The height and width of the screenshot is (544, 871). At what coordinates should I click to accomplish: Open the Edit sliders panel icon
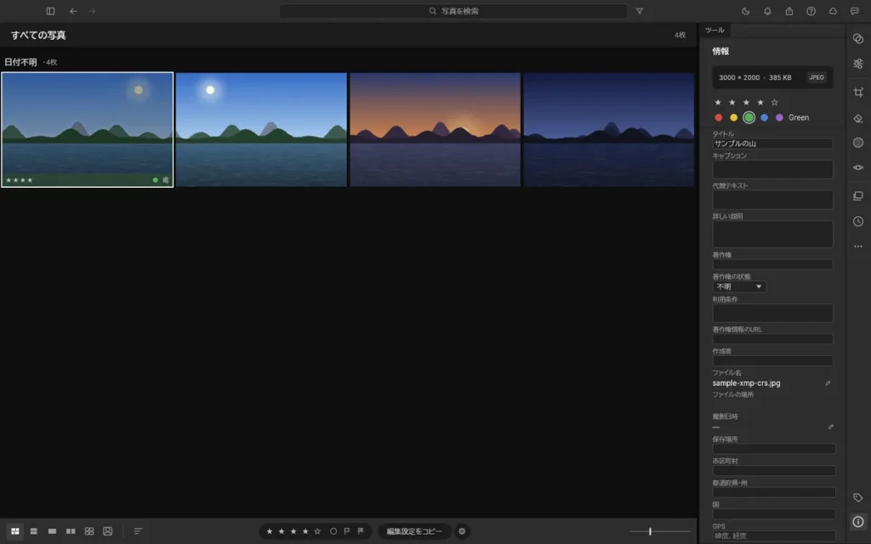[858, 64]
